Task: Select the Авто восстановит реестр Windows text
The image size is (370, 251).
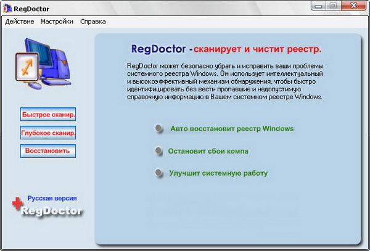Action: [231, 129]
